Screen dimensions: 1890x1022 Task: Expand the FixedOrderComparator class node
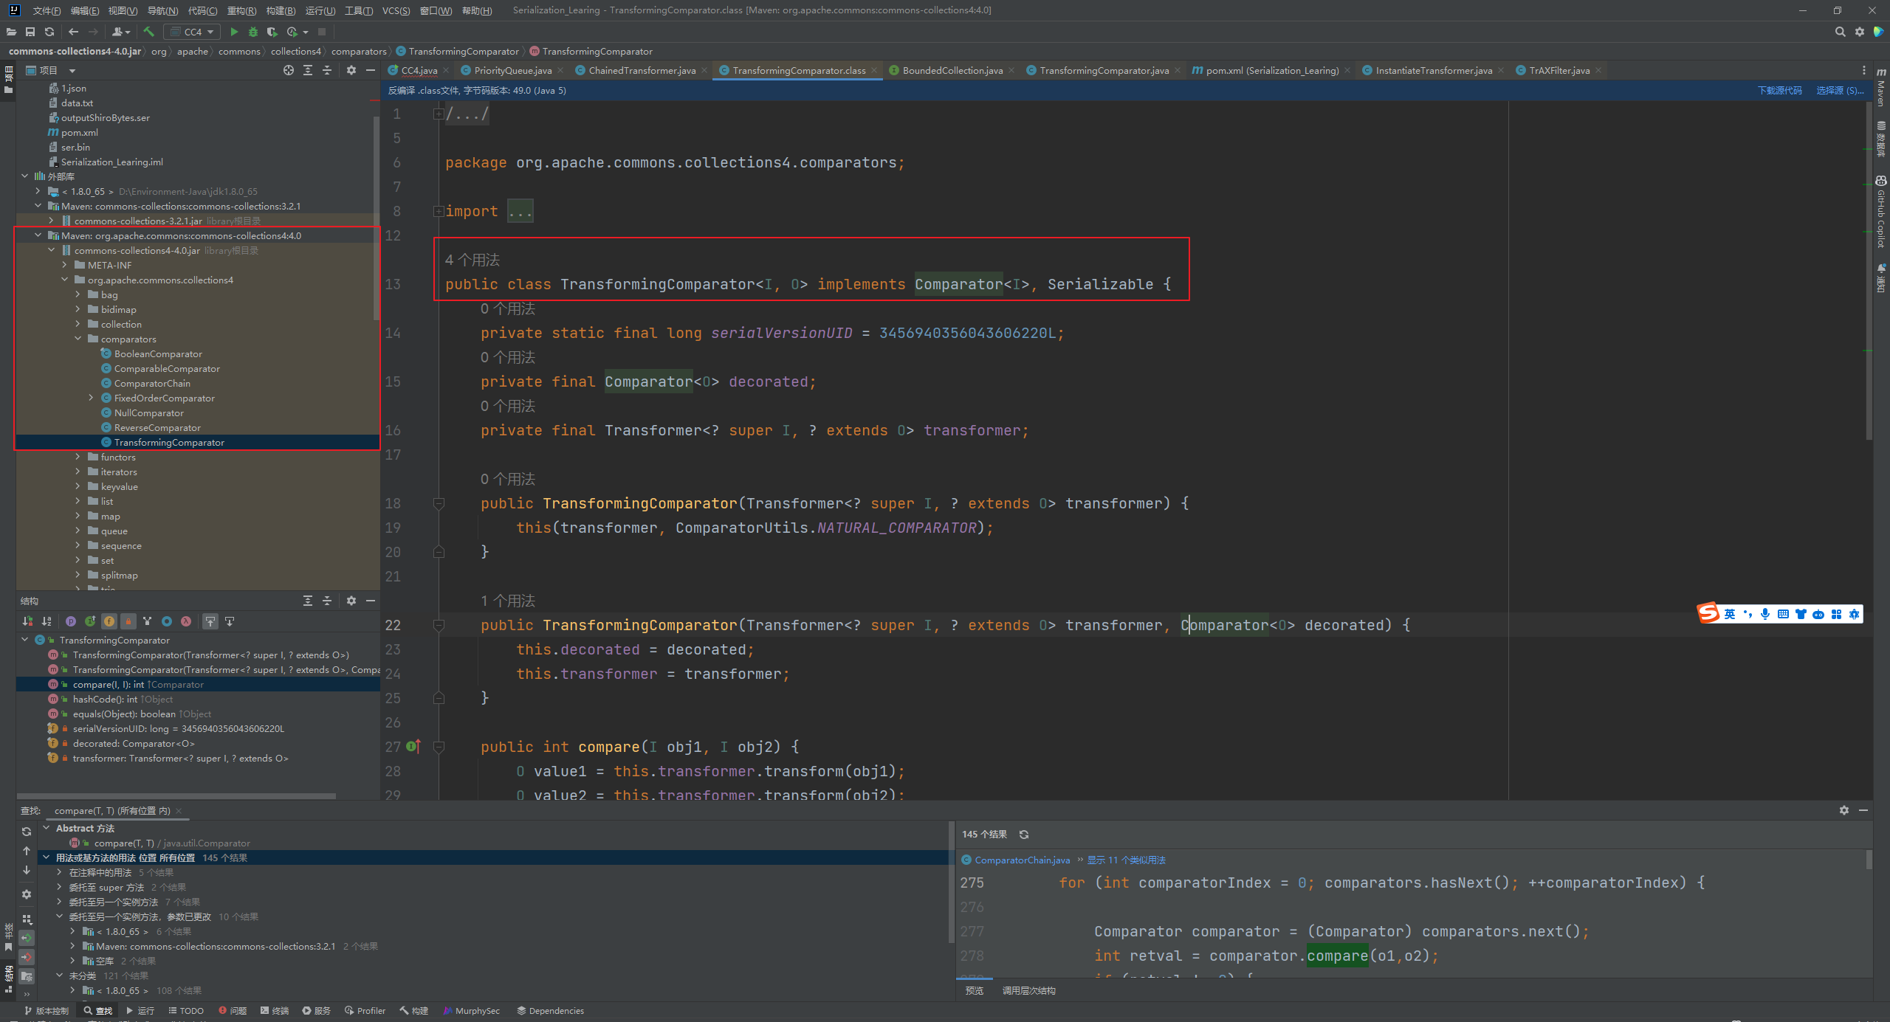coord(91,398)
